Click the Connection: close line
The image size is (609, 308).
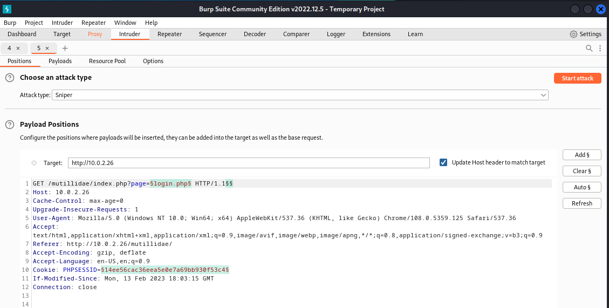(x=65, y=287)
